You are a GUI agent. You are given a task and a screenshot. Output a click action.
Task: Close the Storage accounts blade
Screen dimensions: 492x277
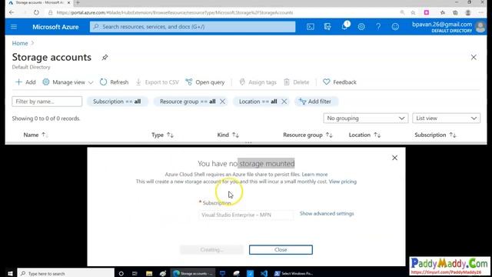coord(474,57)
